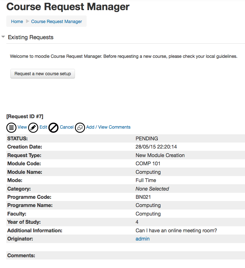245x268 pixels.
Task: Collapse the Existing Requests section triangle
Action: [x=3, y=37]
